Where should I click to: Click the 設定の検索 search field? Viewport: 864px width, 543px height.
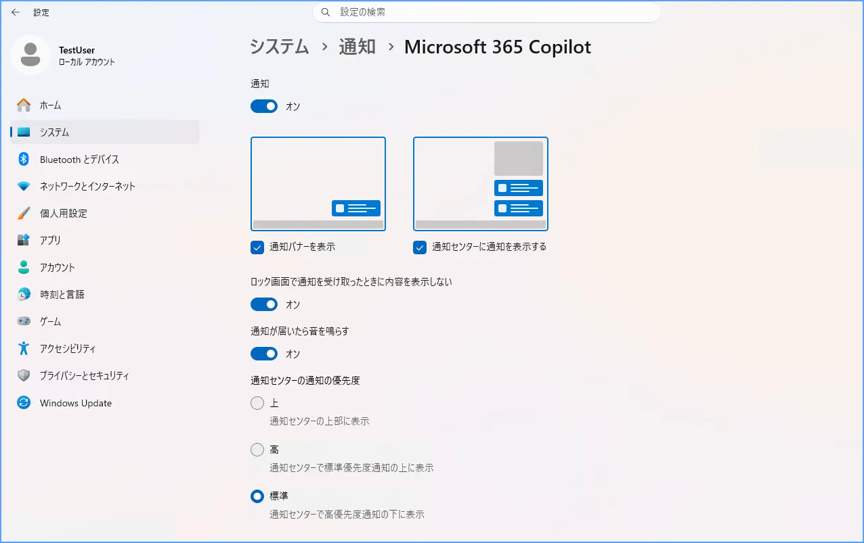point(487,12)
